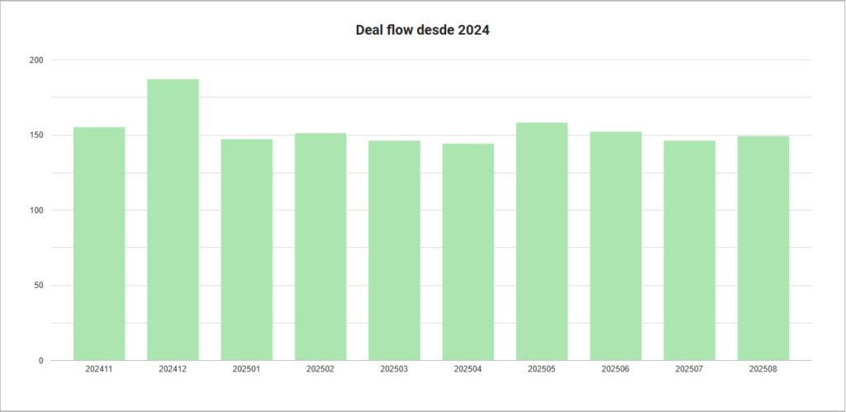Click the 202411 x-axis label

(x=99, y=369)
